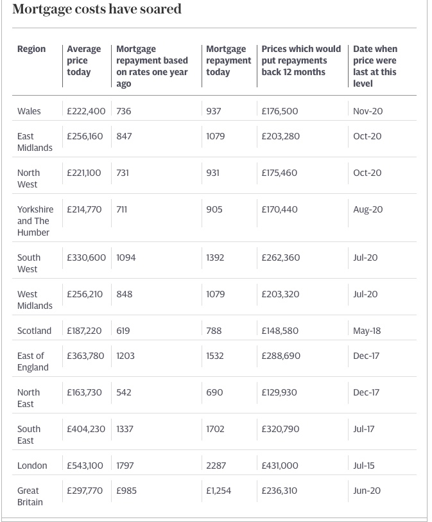Click East Midlands average price £256,160
This screenshot has height=522, width=432.
click(85, 136)
